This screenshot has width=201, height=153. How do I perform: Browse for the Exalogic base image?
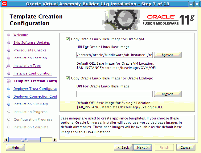168,94
